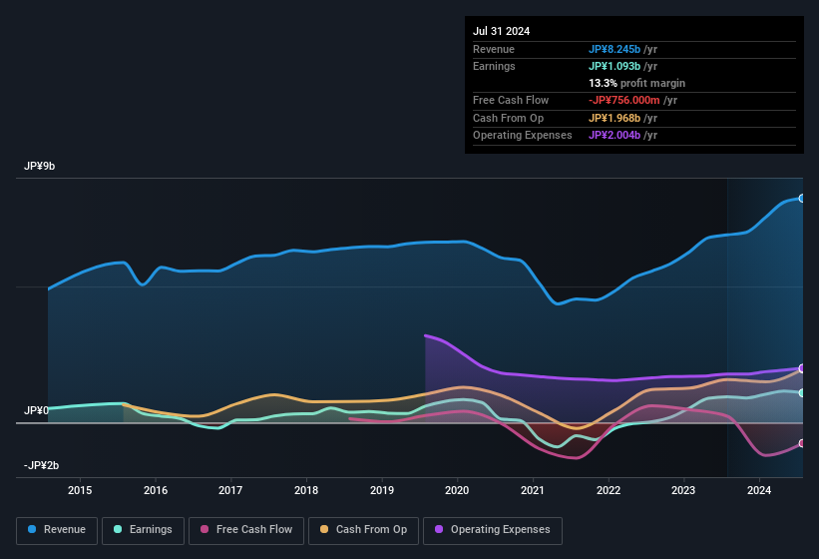Click the Earnings row label in tooltip
Image resolution: width=819 pixels, height=559 pixels.
click(x=494, y=66)
